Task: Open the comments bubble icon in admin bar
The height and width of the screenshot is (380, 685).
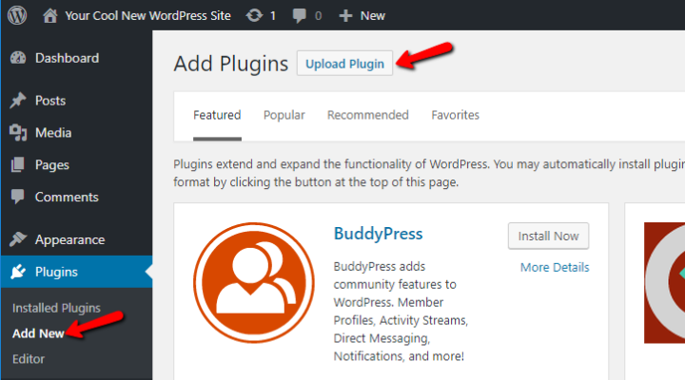Action: (x=300, y=16)
